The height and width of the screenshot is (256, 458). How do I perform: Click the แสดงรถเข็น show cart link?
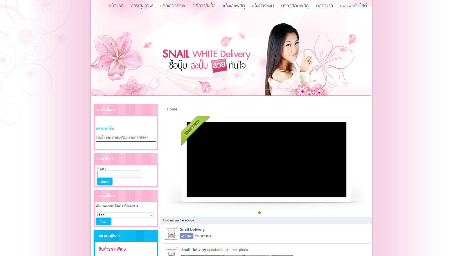[x=105, y=128]
